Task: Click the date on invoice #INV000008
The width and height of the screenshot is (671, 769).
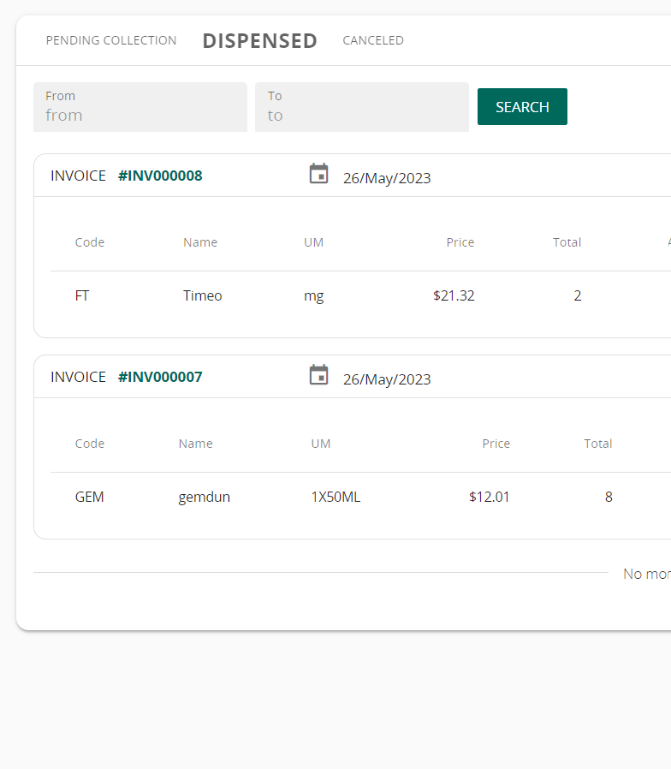Action: pos(387,178)
